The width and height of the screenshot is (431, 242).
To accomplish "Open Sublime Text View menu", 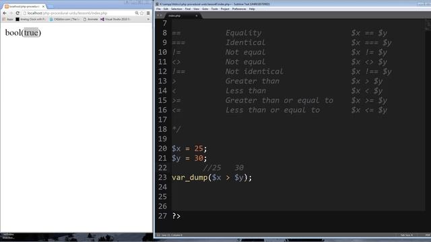I will coord(196,9).
